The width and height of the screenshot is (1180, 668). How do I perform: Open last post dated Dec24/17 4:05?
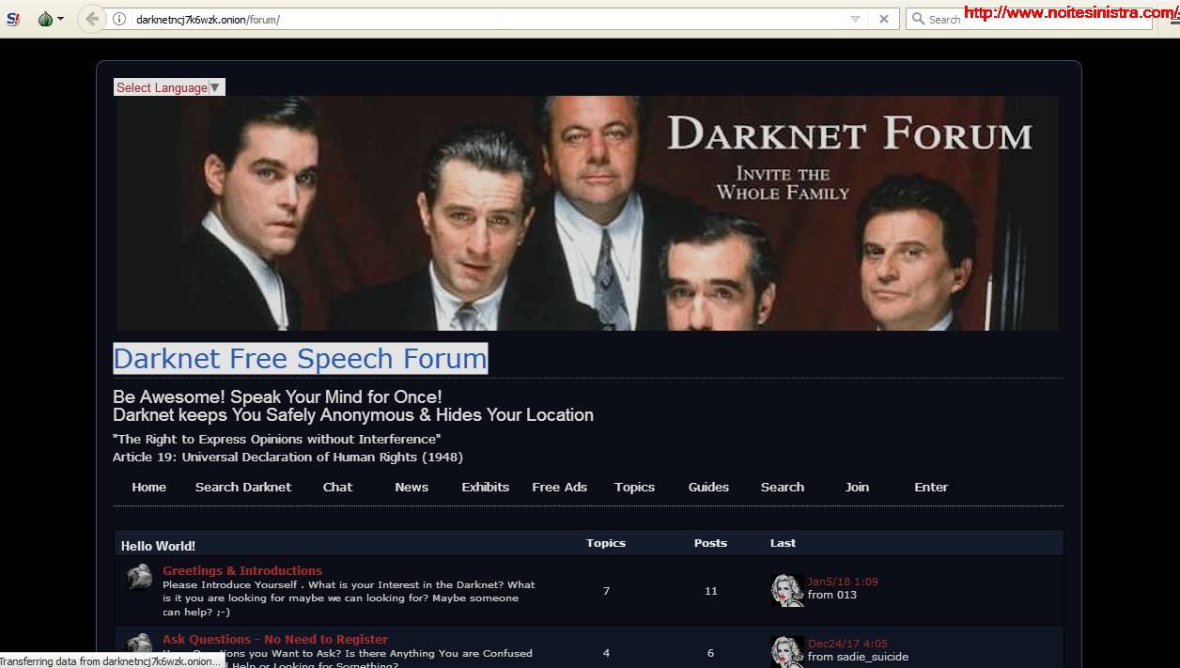847,644
